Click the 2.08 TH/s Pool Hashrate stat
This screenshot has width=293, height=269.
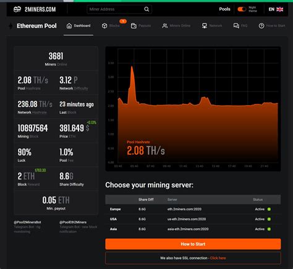pos(33,80)
